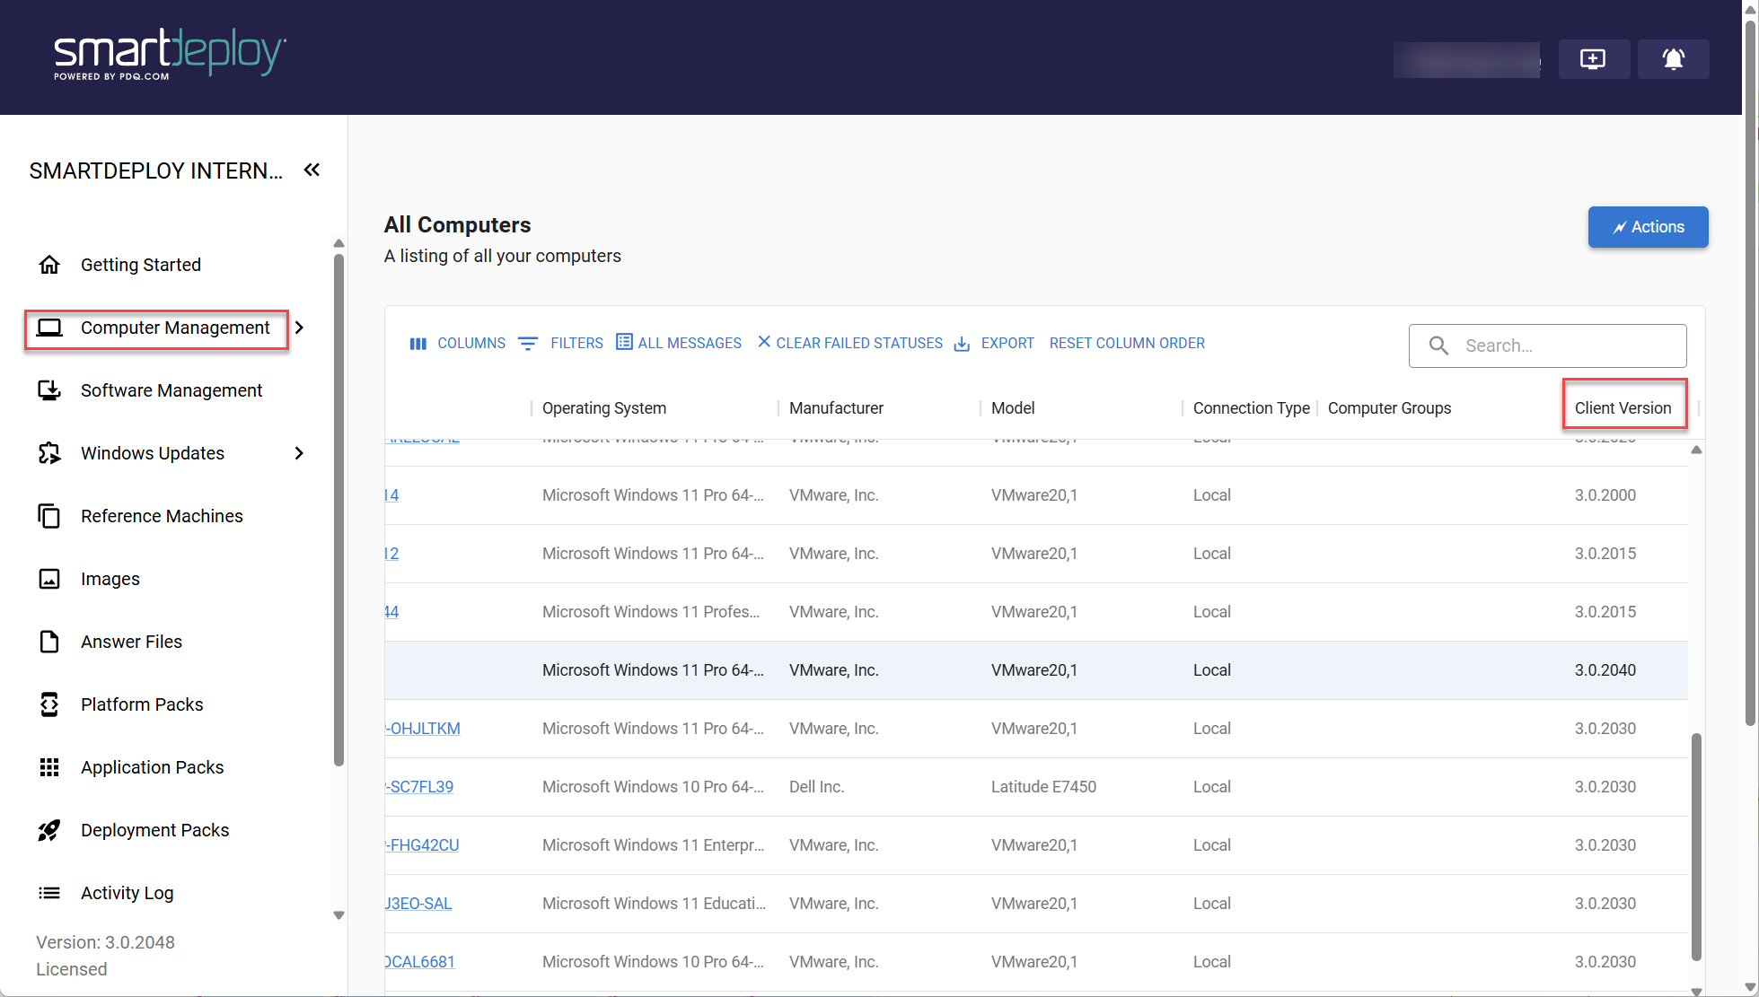Click the Search input field
Viewport: 1759px width, 997px height.
point(1562,345)
